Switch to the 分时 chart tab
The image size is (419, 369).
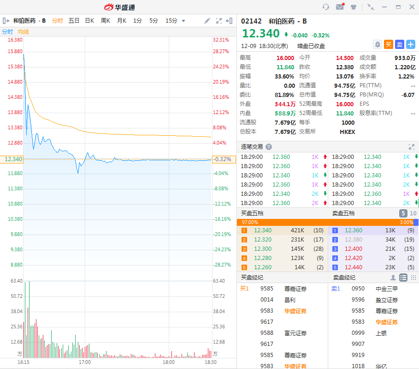tap(58, 21)
